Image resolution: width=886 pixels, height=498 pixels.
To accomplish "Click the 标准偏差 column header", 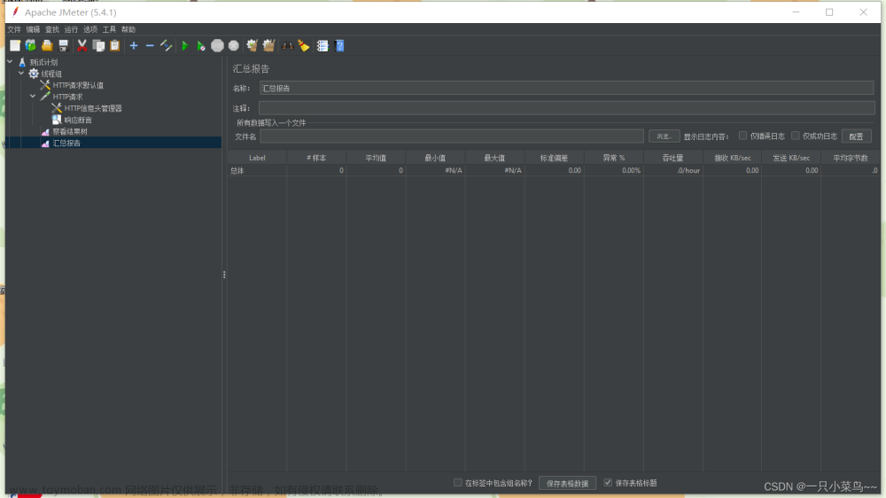I will (554, 158).
